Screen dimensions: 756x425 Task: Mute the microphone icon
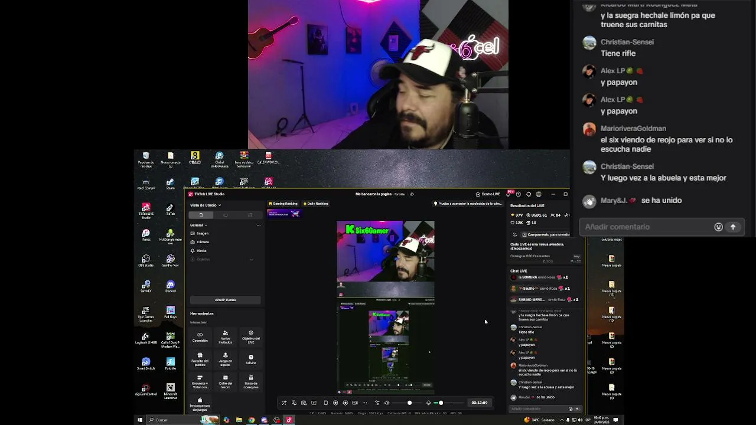(428, 403)
